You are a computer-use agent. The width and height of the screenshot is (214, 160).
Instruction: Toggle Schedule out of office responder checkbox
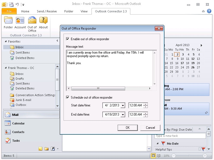68,97
